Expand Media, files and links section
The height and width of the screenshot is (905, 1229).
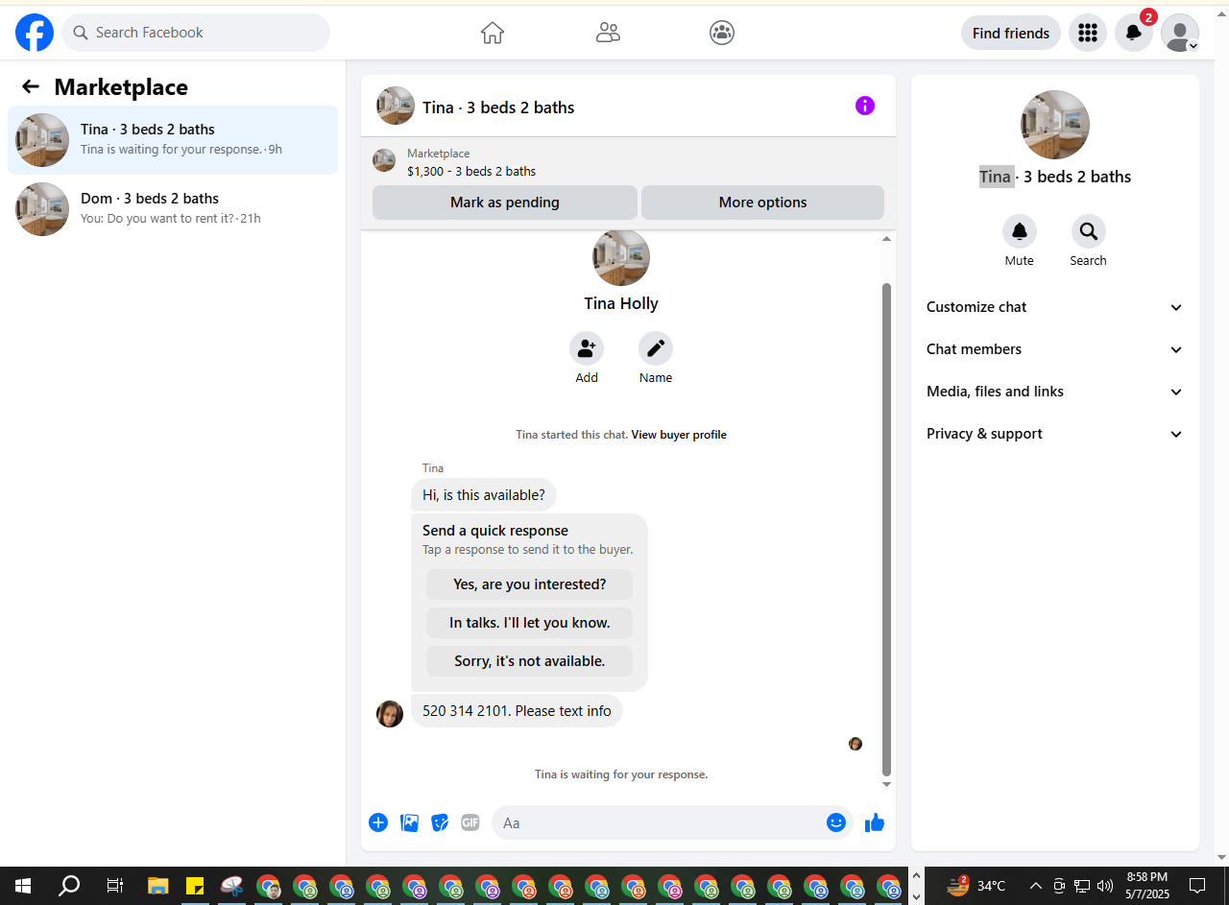click(x=1055, y=392)
